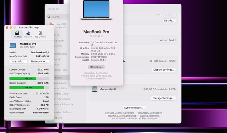Select Control Center in sidebar
Viewport: 227px width, 133px height.
[61, 94]
